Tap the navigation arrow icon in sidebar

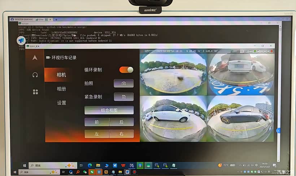pyautogui.click(x=35, y=57)
